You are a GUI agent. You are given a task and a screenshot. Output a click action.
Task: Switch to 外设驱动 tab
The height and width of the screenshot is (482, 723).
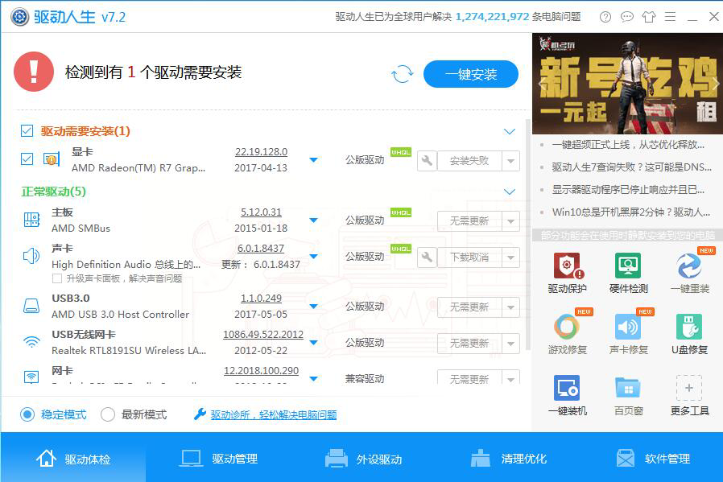coord(363,459)
